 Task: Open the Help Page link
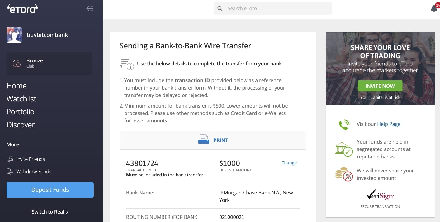389,124
